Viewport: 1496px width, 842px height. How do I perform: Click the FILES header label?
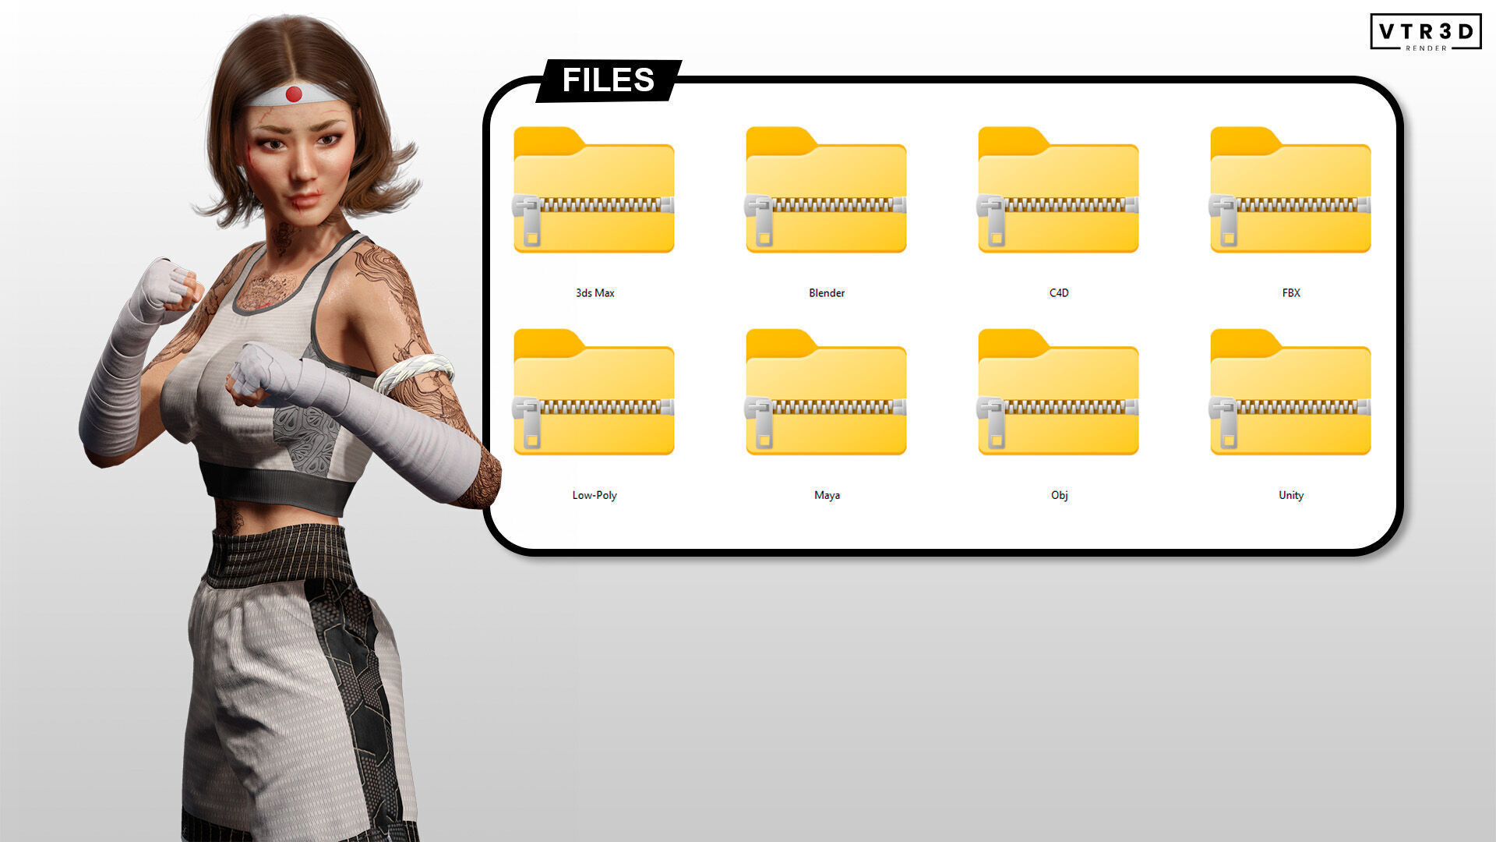[x=609, y=80]
